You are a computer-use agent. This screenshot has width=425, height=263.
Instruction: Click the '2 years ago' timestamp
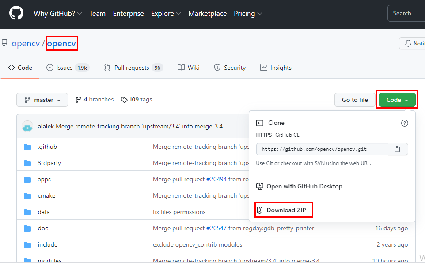[392, 245]
